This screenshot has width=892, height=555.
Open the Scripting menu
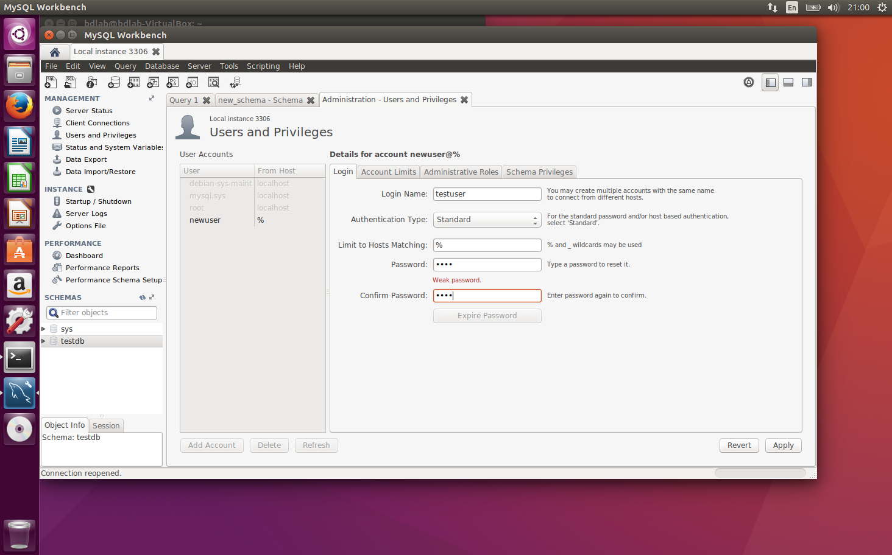(263, 66)
